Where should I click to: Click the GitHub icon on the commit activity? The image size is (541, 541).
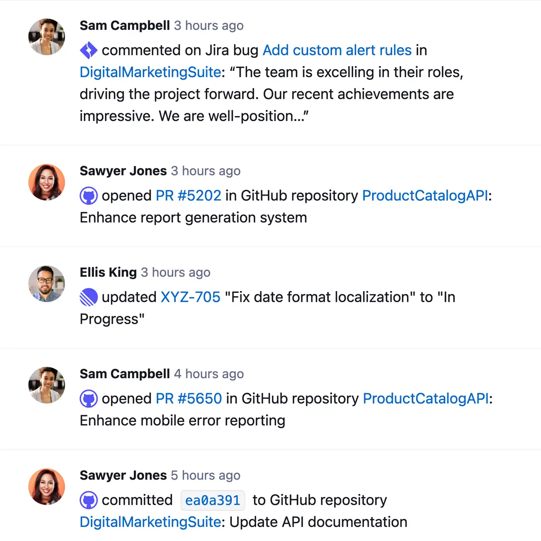89,499
